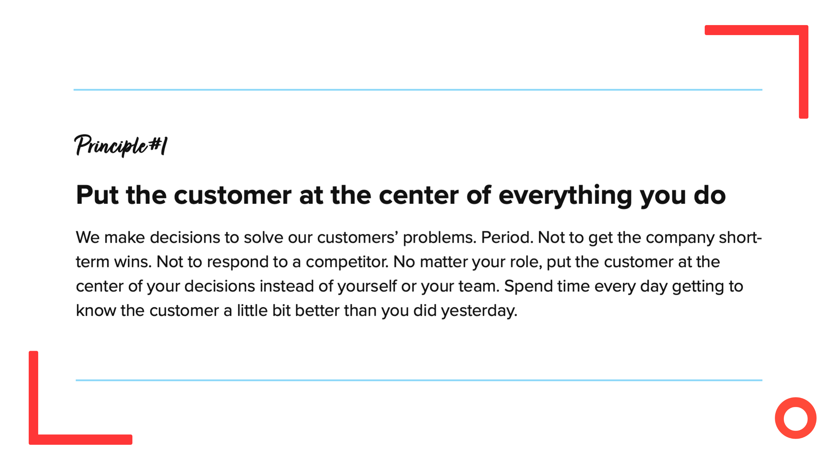Click 'center' in the bold headline
Screen dimensions: 836x470
[x=418, y=196]
